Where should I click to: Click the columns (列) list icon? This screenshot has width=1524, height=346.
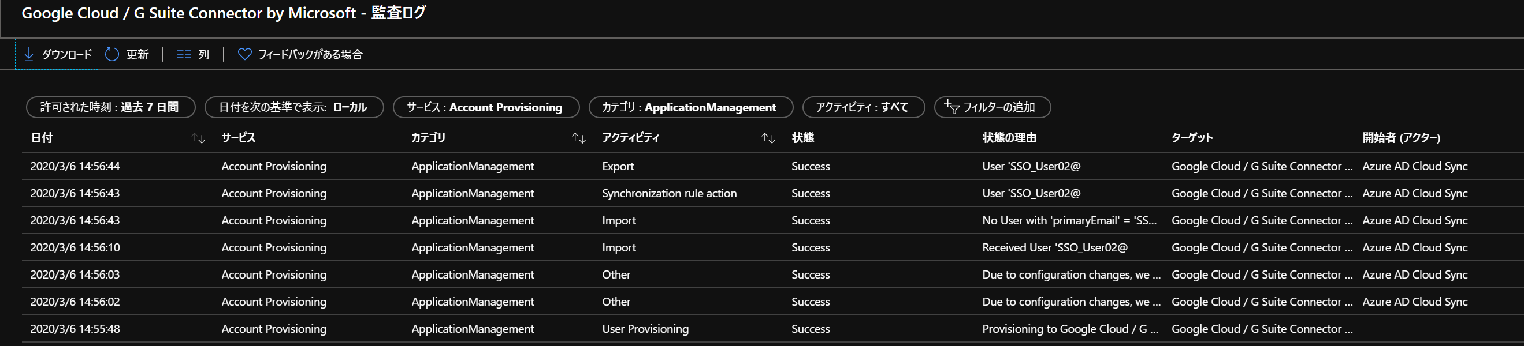point(184,54)
